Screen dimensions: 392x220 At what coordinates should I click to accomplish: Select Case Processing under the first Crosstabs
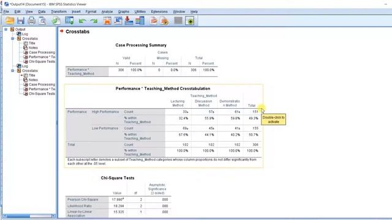(x=42, y=52)
